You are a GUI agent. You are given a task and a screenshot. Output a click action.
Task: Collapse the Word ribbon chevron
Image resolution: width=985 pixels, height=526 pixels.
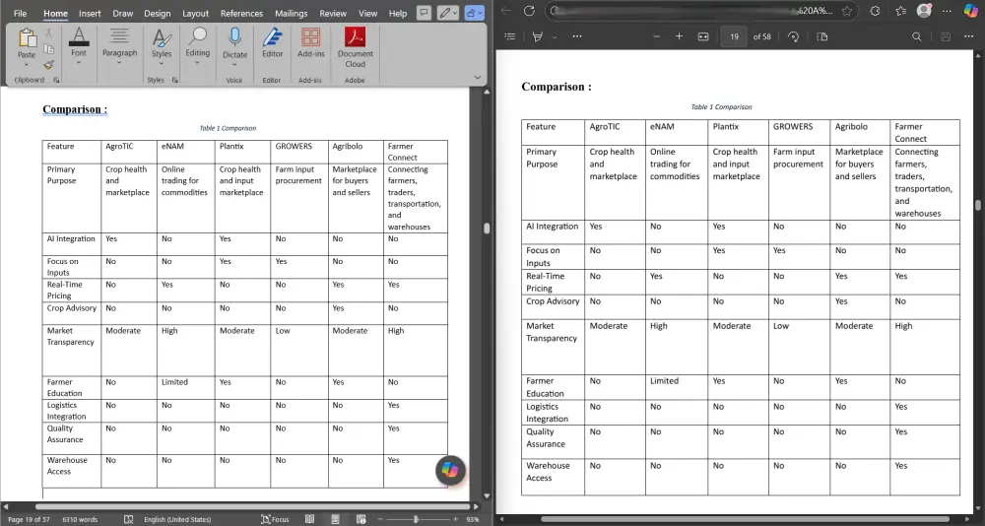(478, 77)
